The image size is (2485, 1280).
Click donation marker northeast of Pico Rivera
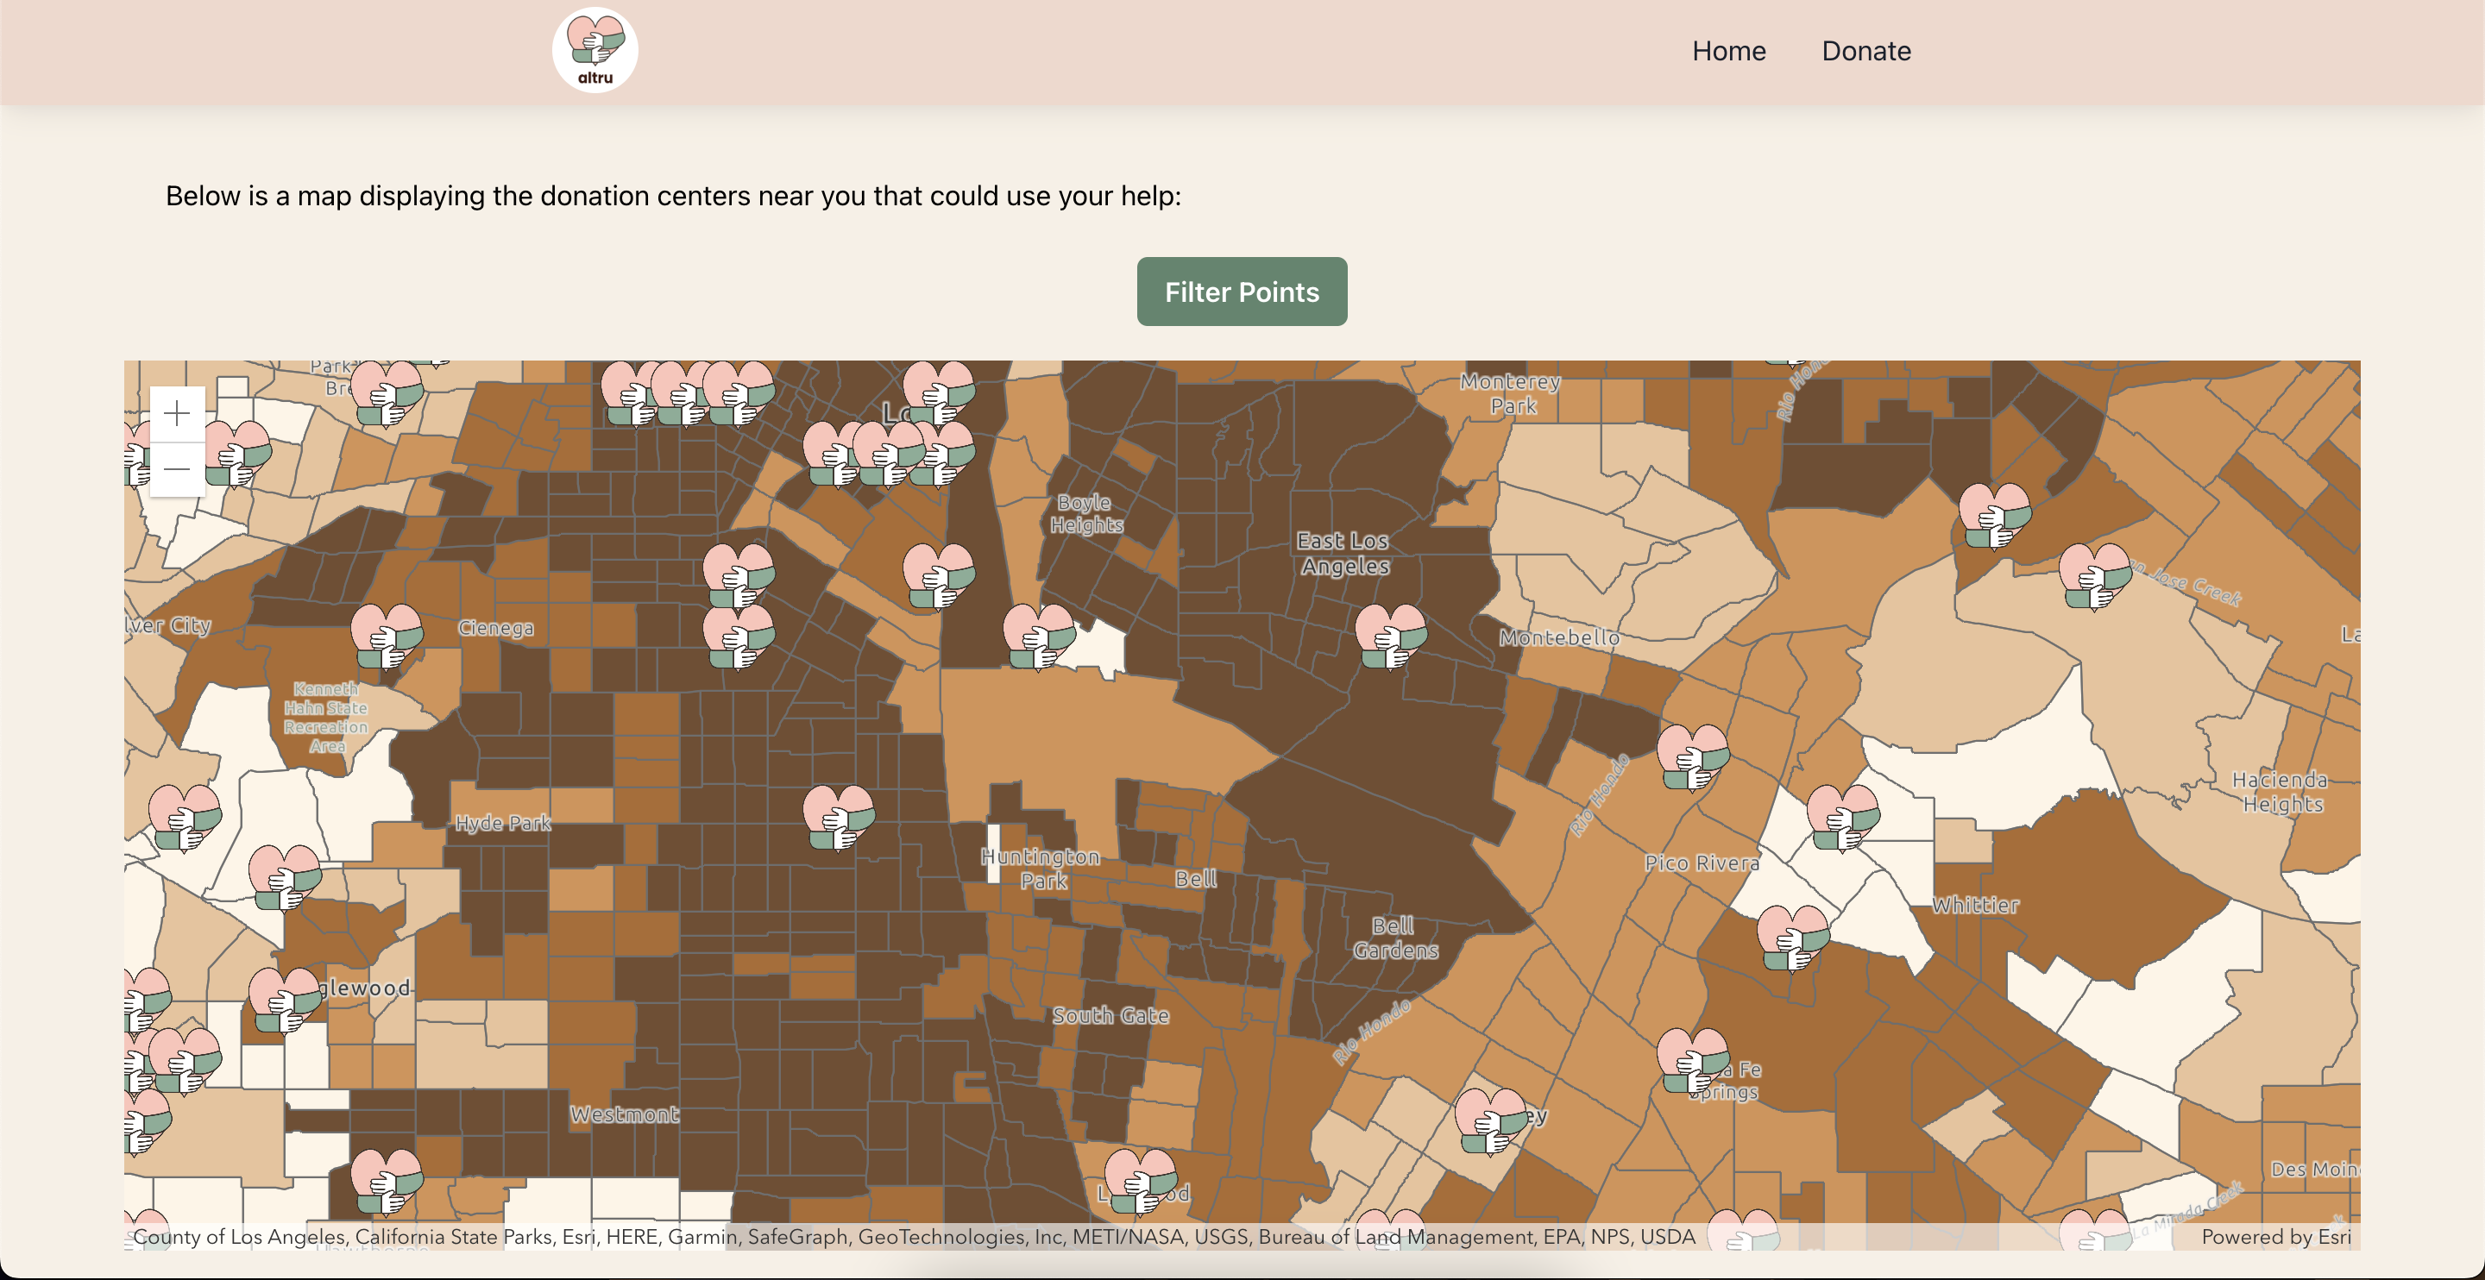[x=1692, y=757]
